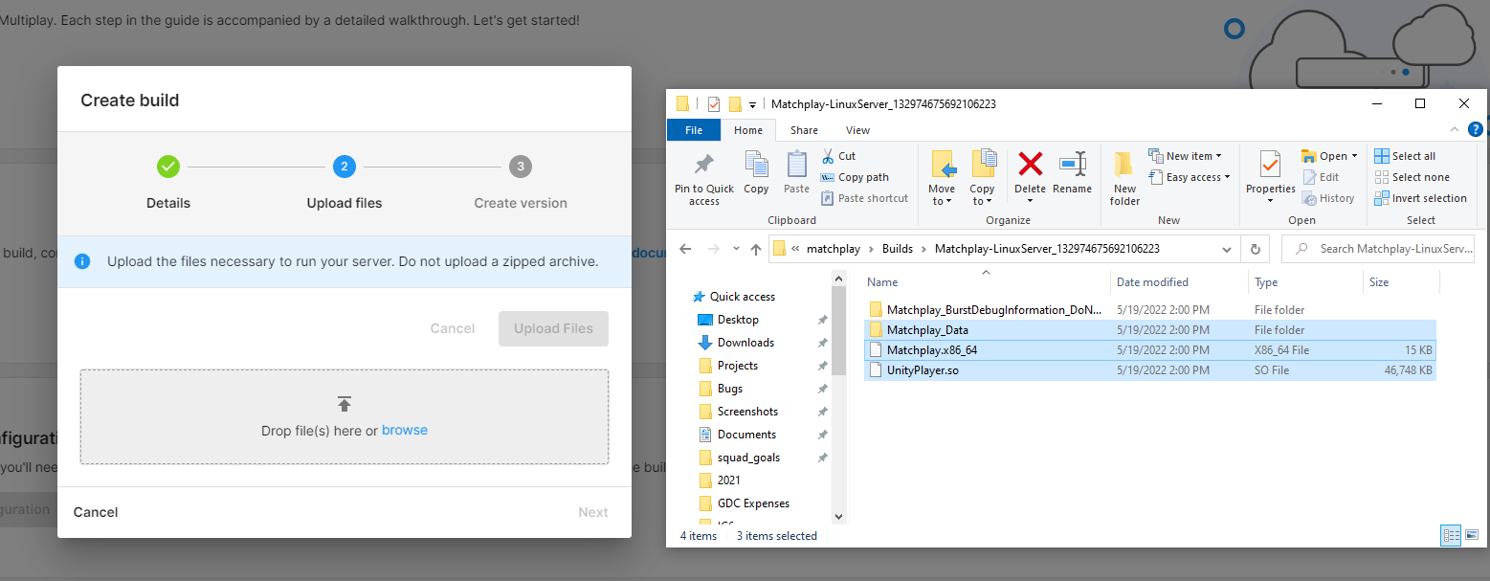
Task: Create a New folder from ribbon
Action: pos(1124,178)
